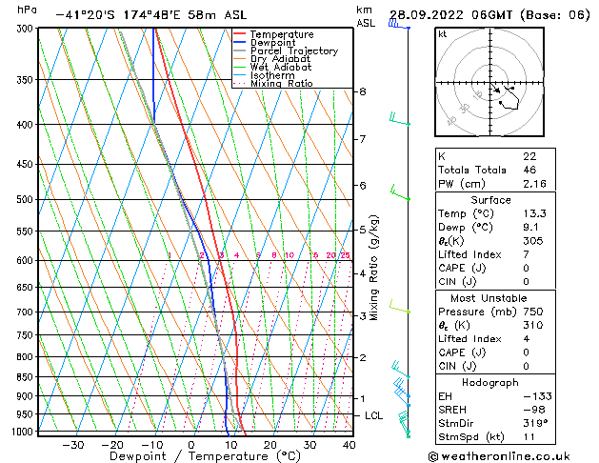Click 'CIN (J)' in the Most Unstable section
Screen dimensions: 599x463
tap(457, 366)
